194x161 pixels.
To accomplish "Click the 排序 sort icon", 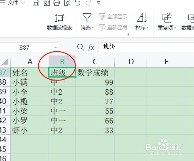I will 142,18.
